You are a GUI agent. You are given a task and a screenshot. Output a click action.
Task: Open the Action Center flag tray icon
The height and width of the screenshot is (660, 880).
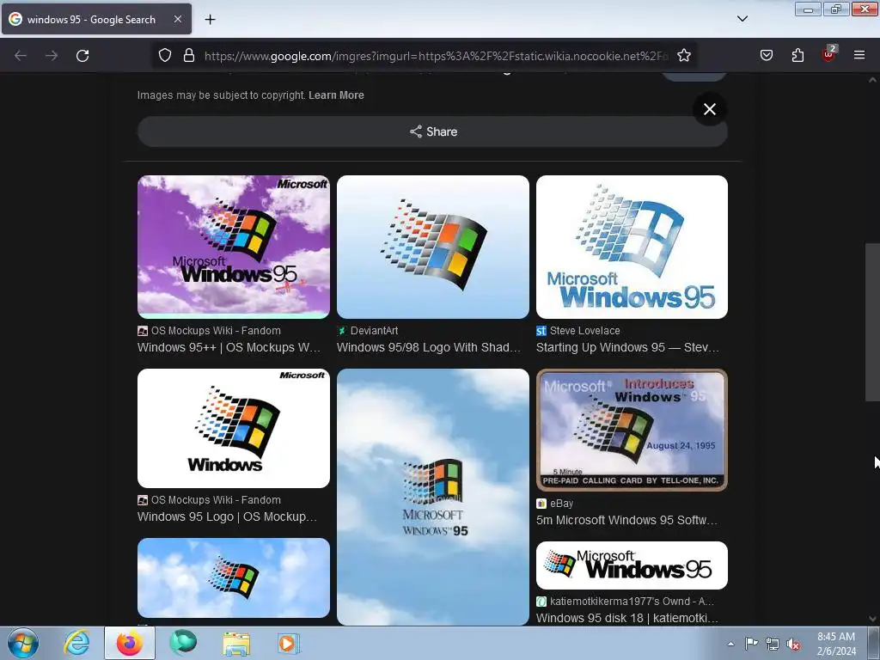pos(751,644)
